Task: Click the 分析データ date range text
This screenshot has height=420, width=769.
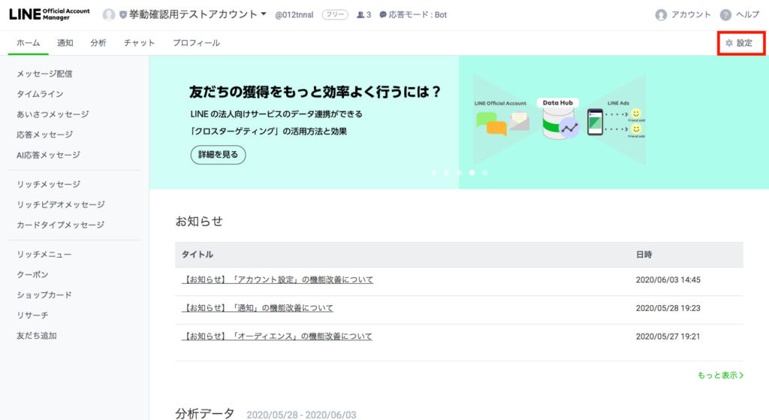Action: coord(301,415)
